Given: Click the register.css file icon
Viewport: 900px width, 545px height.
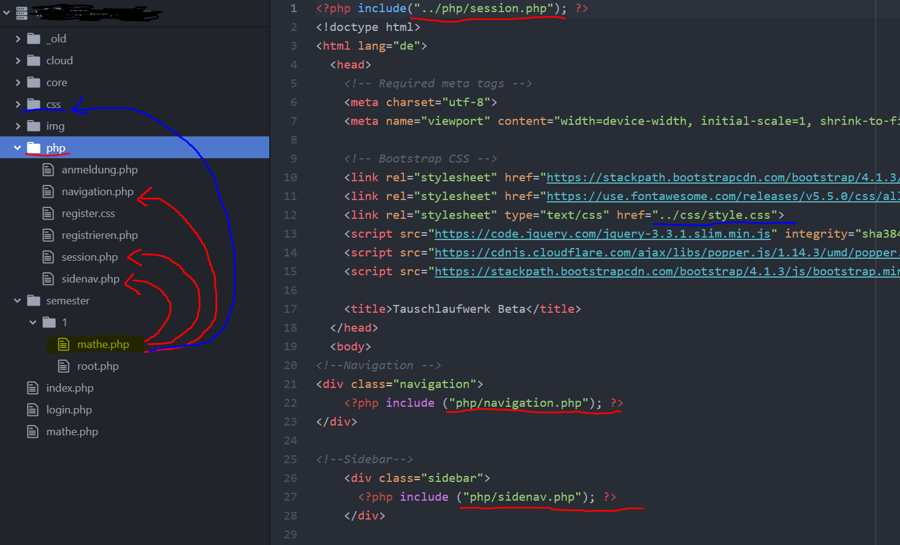Looking at the screenshot, I should point(49,213).
